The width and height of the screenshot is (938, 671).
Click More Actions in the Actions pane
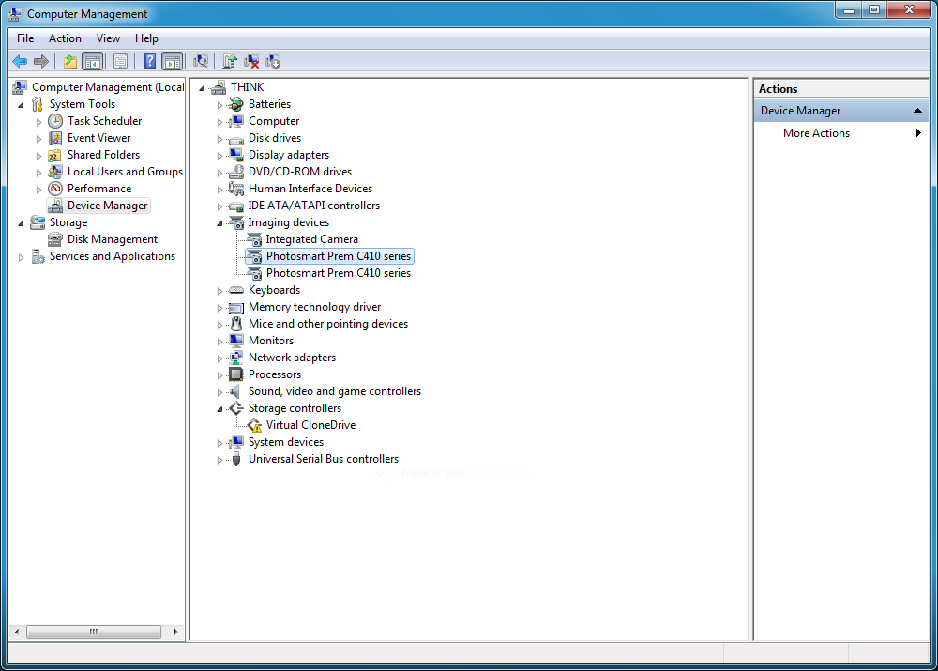coord(816,133)
